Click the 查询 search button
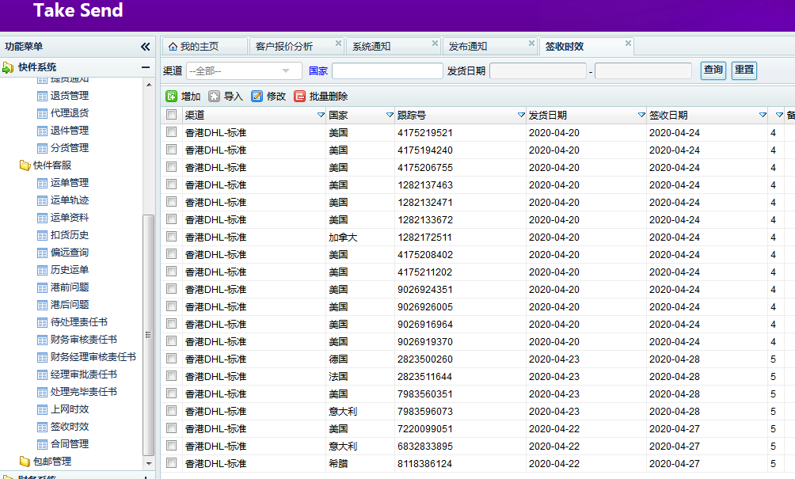Screen dimensions: 795x479 click(x=713, y=70)
